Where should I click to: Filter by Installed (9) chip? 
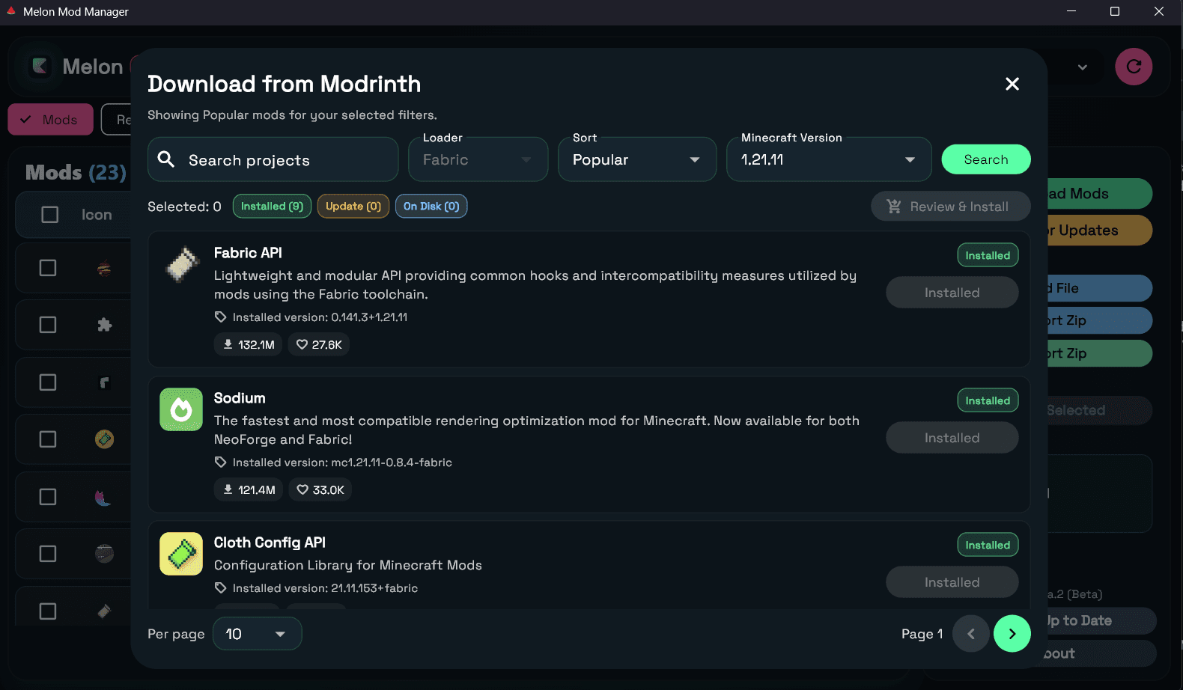point(272,207)
